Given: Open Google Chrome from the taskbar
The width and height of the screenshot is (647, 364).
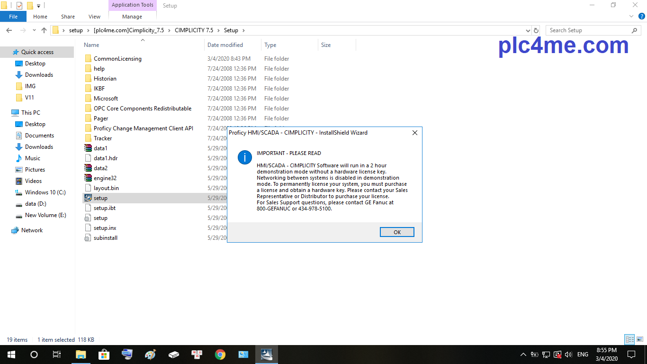Looking at the screenshot, I should click(x=220, y=355).
